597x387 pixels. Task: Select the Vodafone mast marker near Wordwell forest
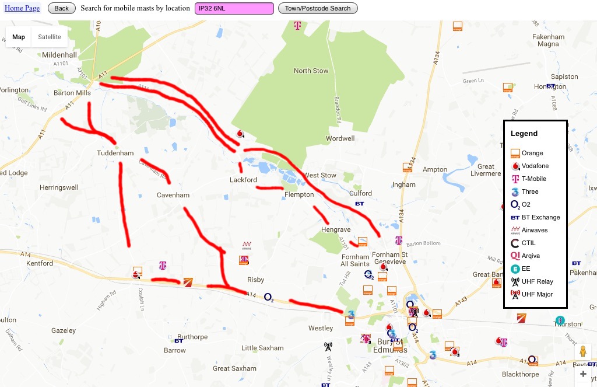[x=240, y=134]
